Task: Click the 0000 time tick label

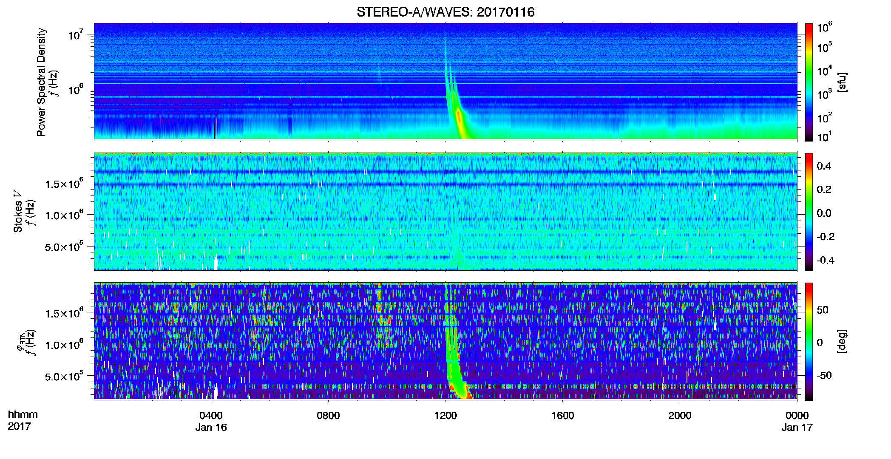Action: click(797, 415)
